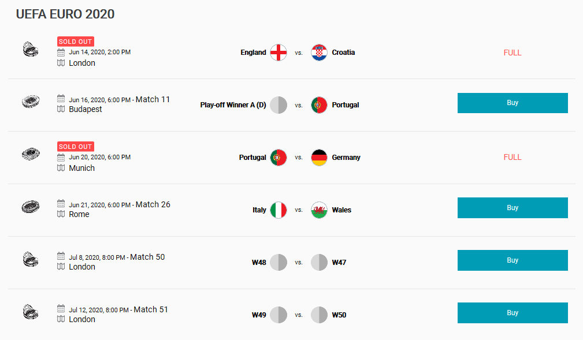The height and width of the screenshot is (340, 583).
Task: Buy tickets for Match 11 in Budapest
Action: point(513,103)
